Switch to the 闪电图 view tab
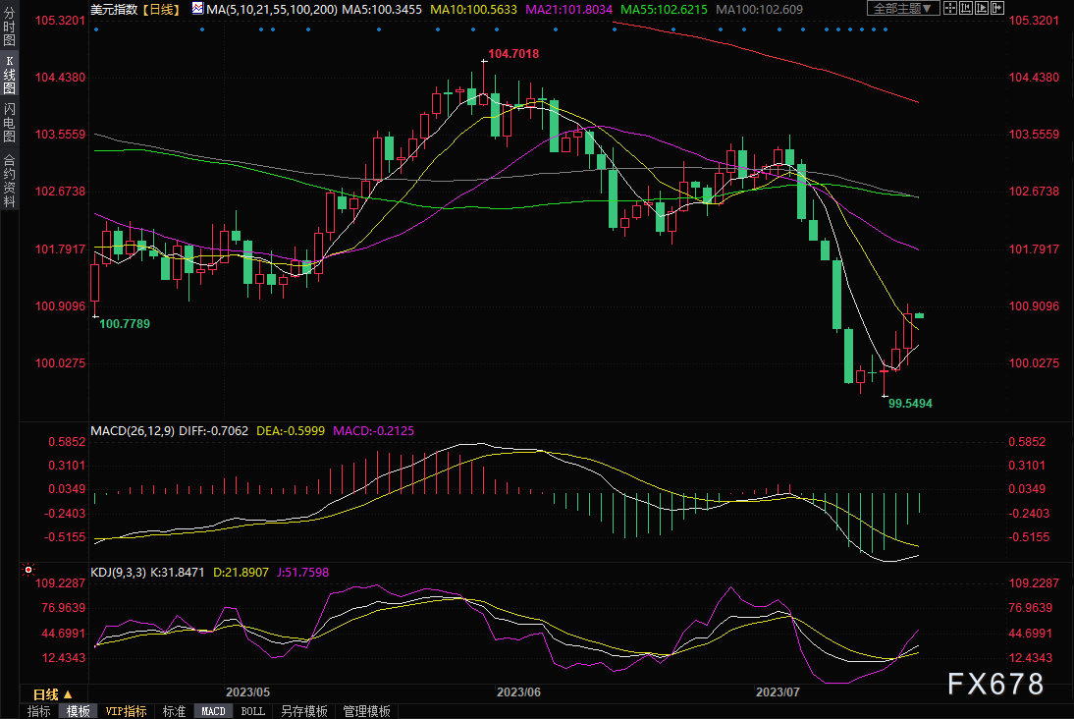 pos(9,123)
